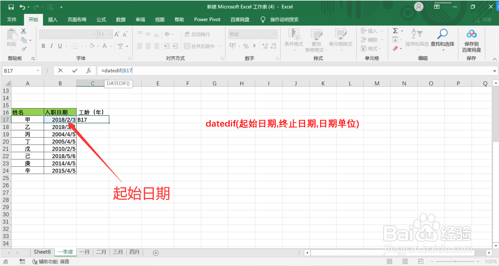Switch to Normal view in status bar
The image size is (499, 266).
pos(389,261)
